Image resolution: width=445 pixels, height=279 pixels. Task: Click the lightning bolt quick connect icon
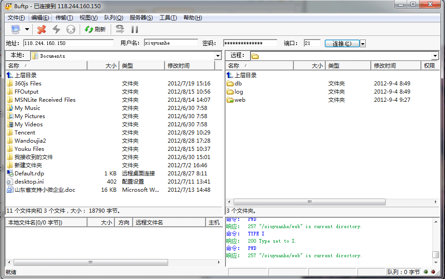pos(56,30)
